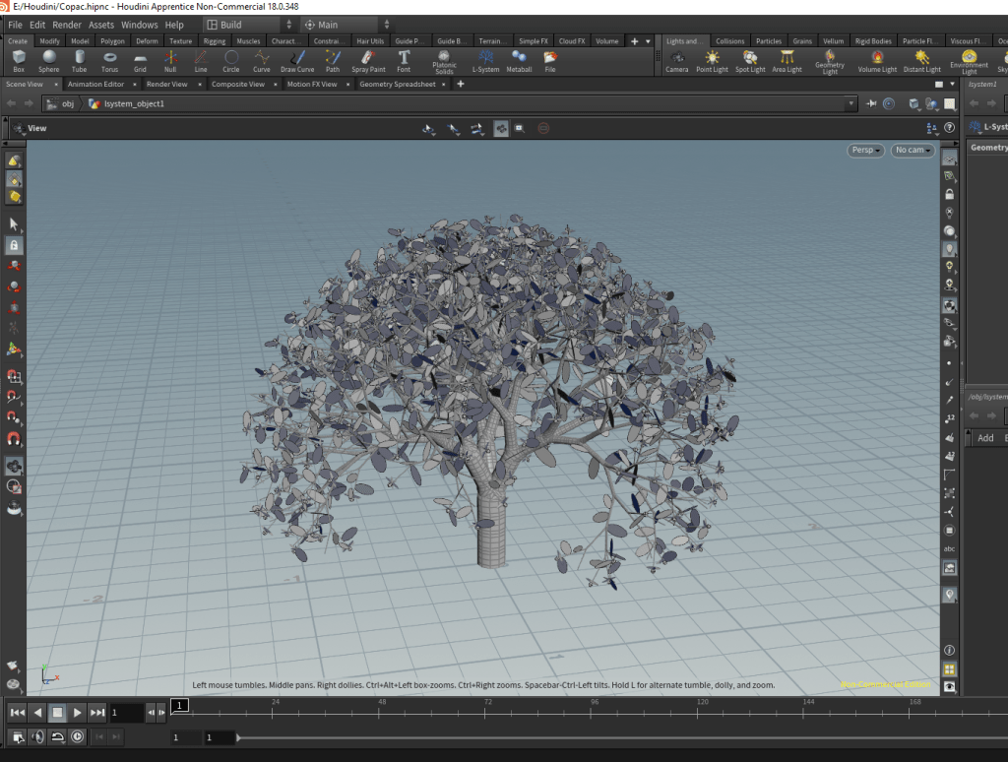Open the Persp viewport dropdown
1008x762 pixels.
click(865, 151)
